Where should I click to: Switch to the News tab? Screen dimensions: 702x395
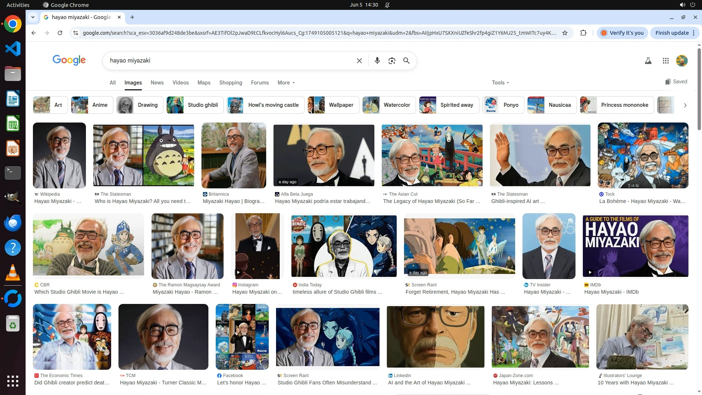click(157, 83)
